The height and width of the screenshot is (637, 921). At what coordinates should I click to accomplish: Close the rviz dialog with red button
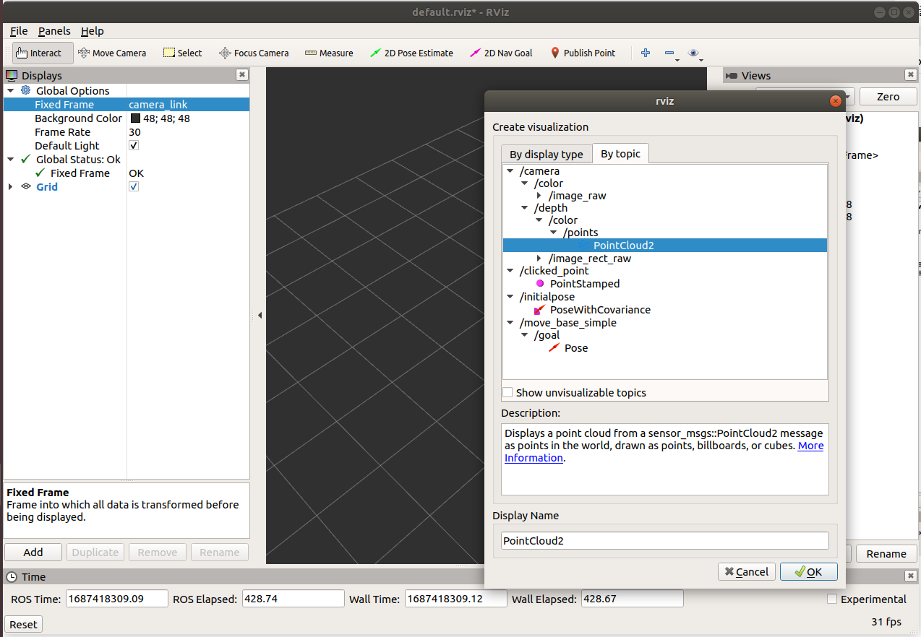836,101
